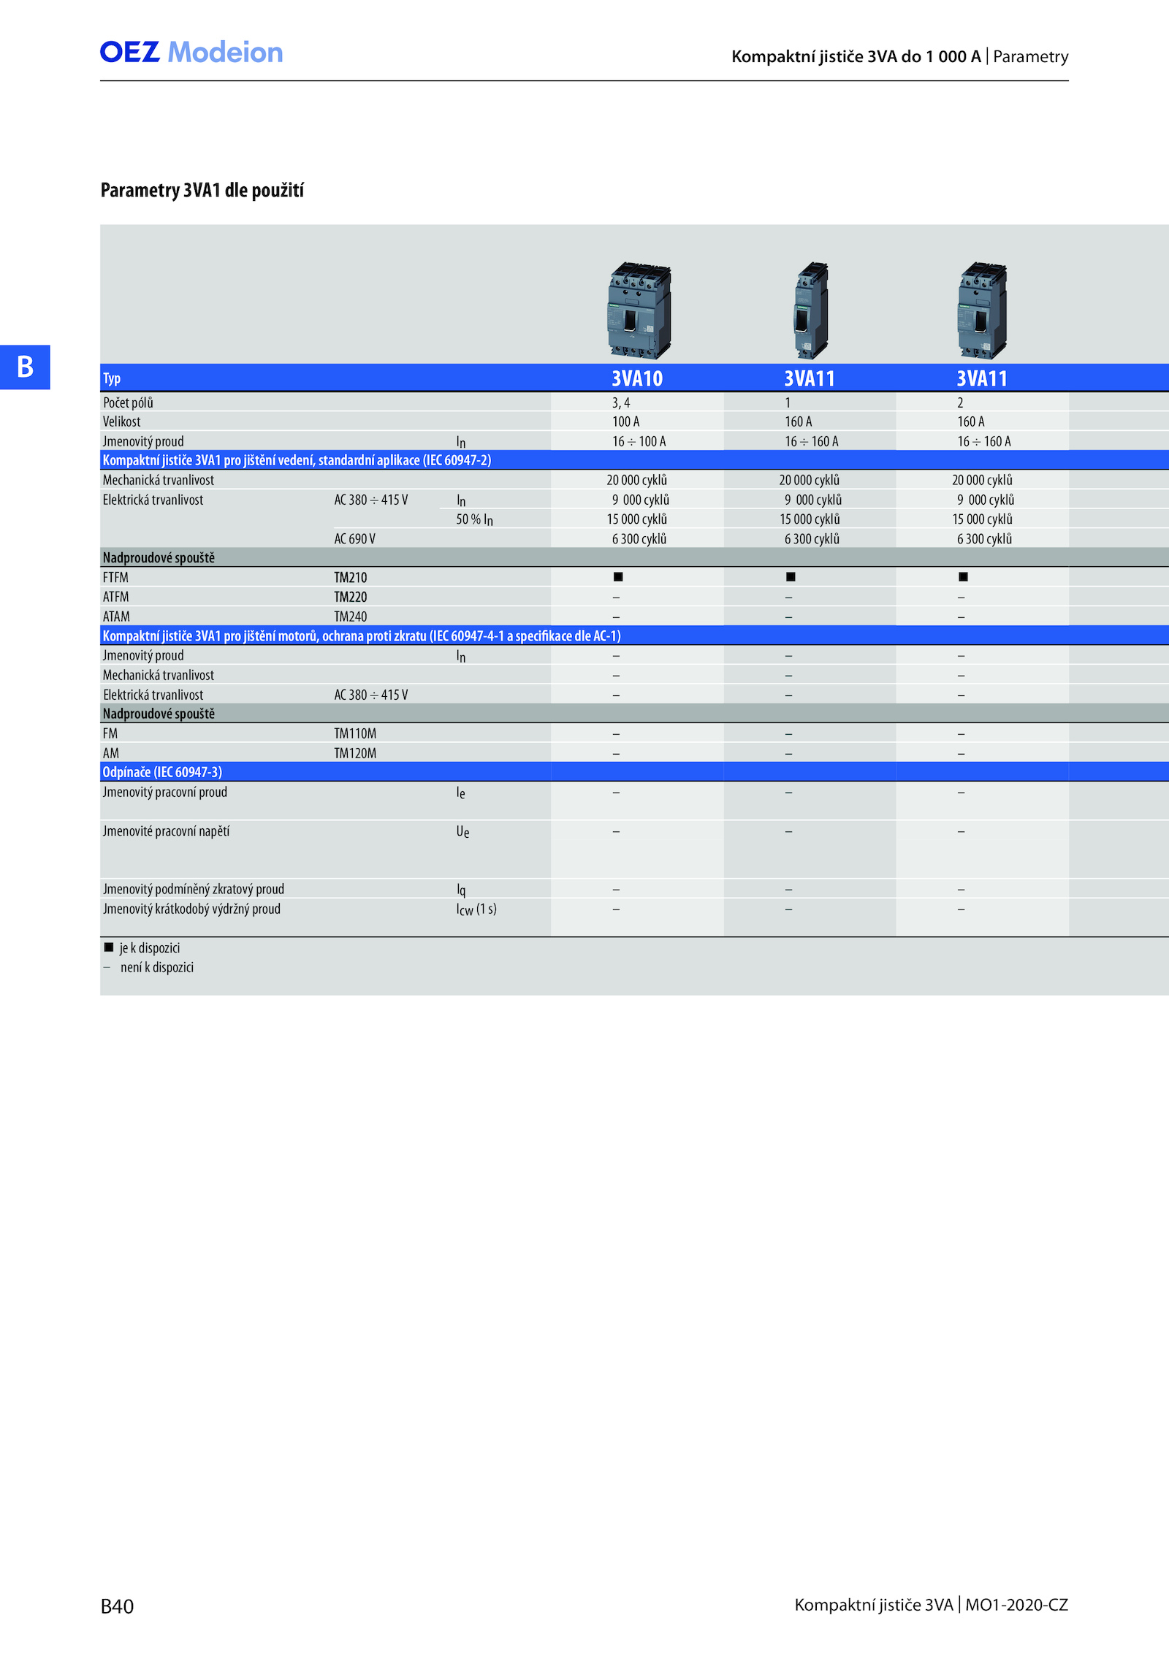Click '50 % In' label

pos(475,519)
